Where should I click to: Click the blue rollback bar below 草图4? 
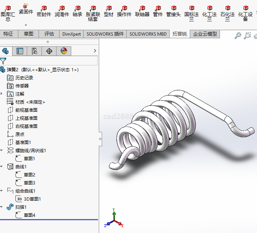pos(49,220)
